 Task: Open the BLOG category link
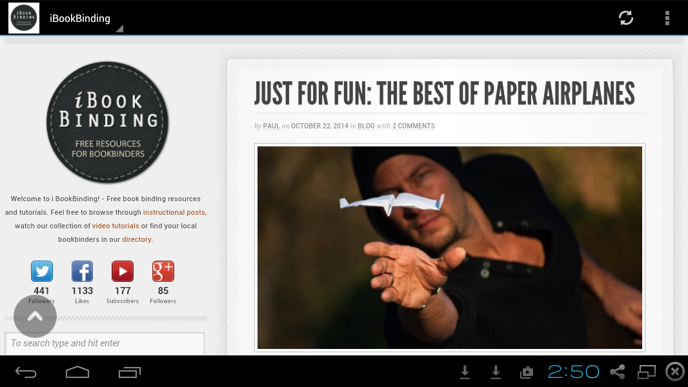point(366,126)
